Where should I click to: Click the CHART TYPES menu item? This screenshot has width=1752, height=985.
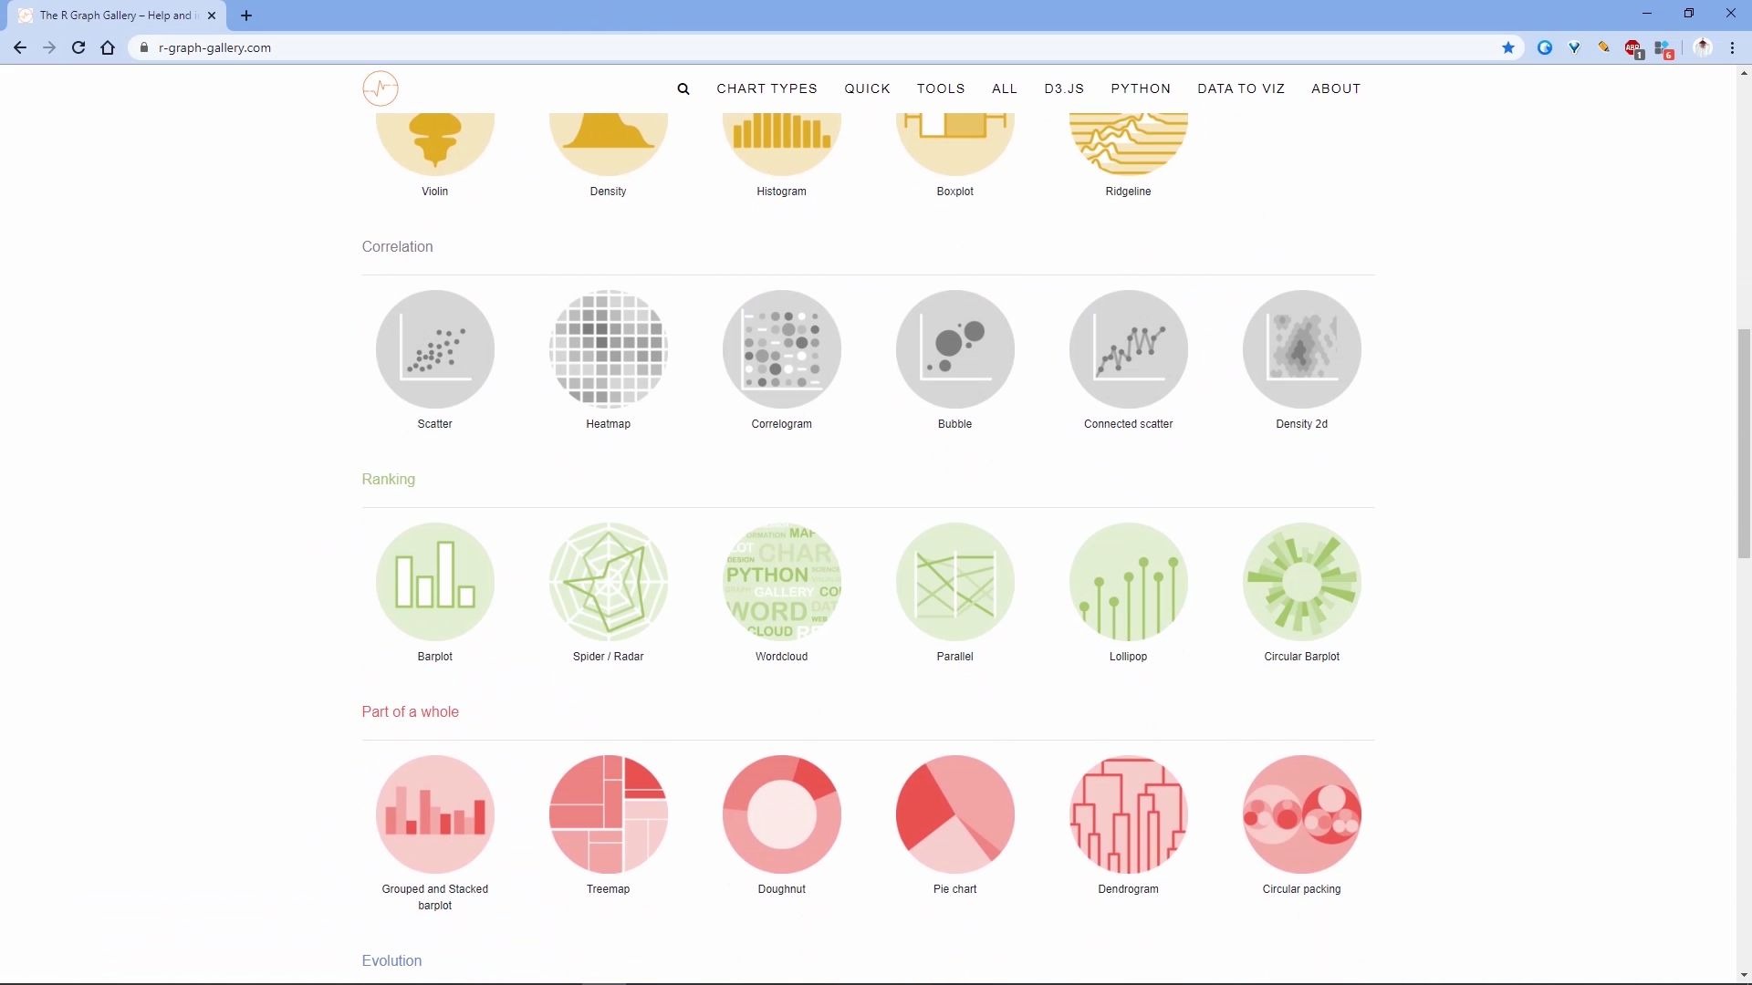coord(766,88)
